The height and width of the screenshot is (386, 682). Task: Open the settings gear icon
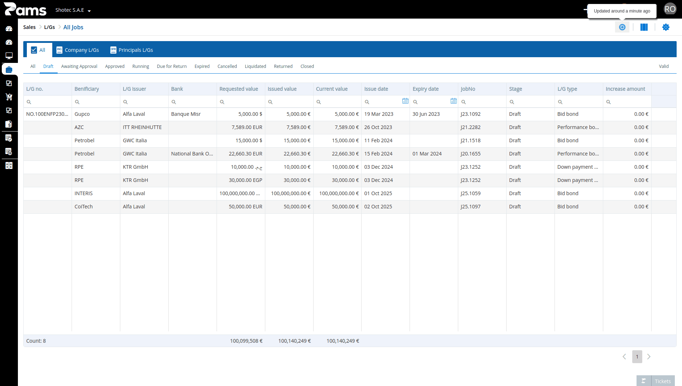(x=666, y=27)
